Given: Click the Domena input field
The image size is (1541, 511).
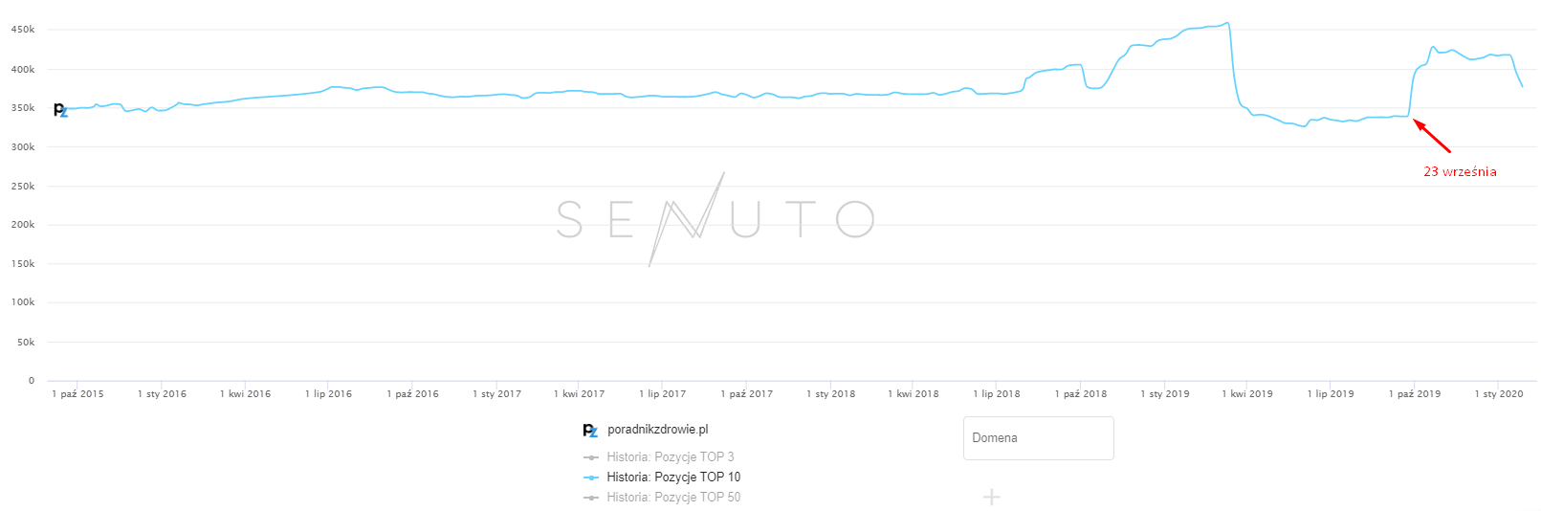Looking at the screenshot, I should tap(1038, 438).
